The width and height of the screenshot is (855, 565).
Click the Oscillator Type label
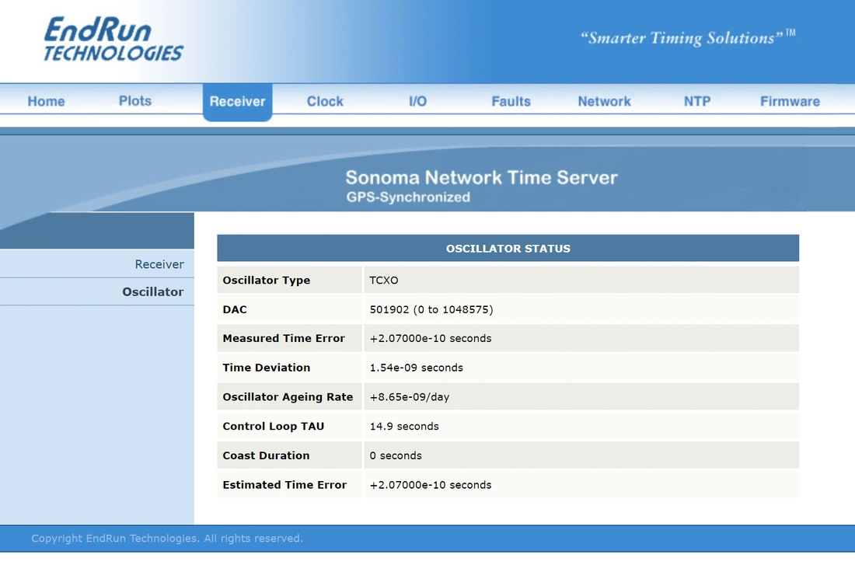pyautogui.click(x=266, y=280)
